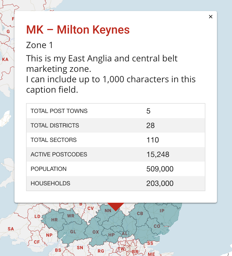Screen dimensions: 232x256
Task: Click the 'MK – Milton Keynes' heading
Action: [x=78, y=30]
